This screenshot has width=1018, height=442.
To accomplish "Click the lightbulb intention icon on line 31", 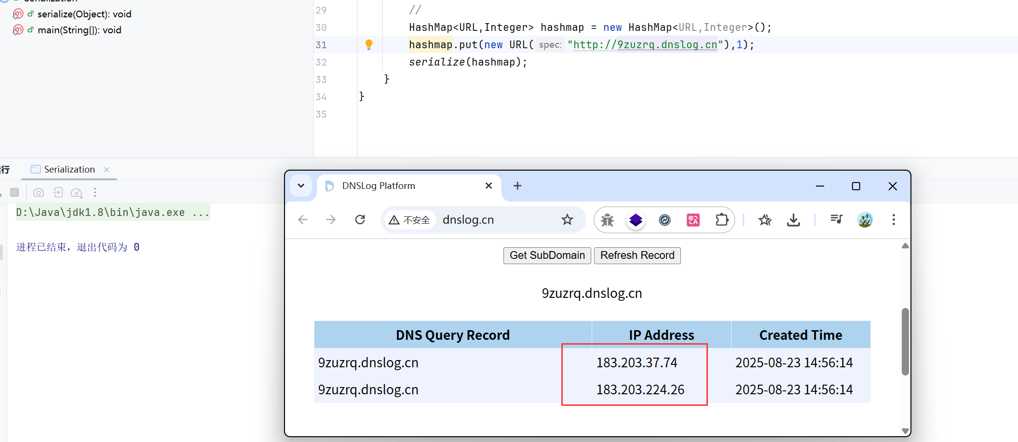I will point(369,45).
